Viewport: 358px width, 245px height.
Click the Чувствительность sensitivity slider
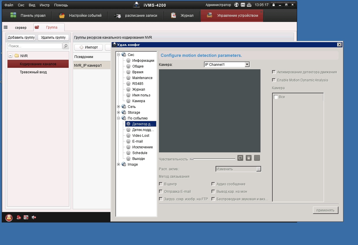click(213, 159)
